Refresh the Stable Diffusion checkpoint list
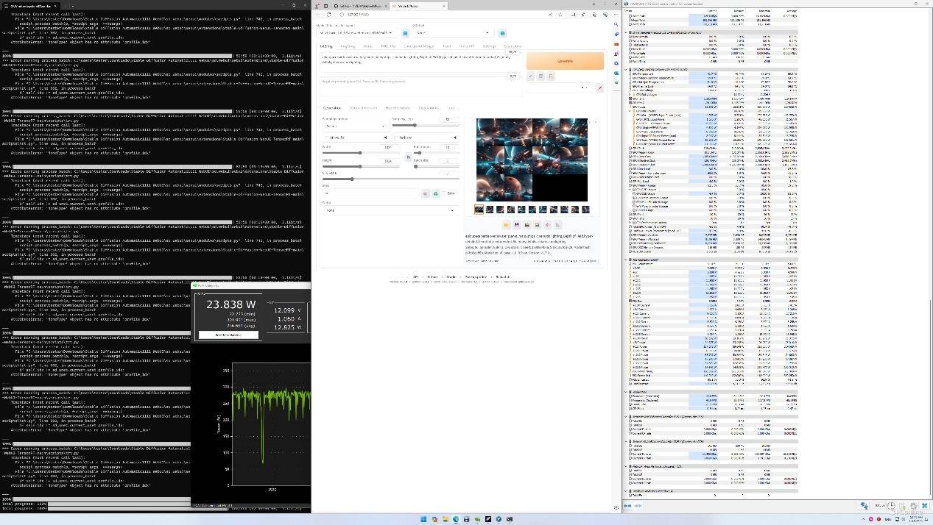The height and width of the screenshot is (525, 933). 405,33
